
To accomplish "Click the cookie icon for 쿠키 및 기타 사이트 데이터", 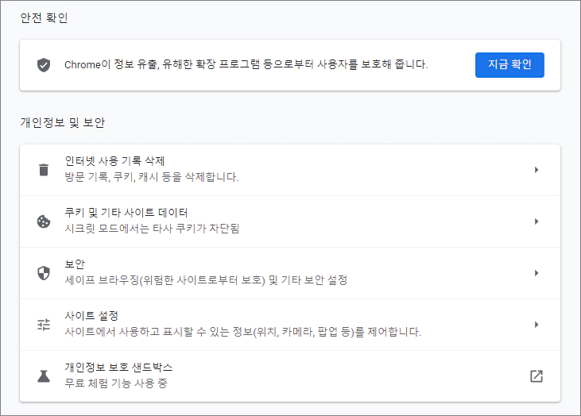I will tap(44, 221).
